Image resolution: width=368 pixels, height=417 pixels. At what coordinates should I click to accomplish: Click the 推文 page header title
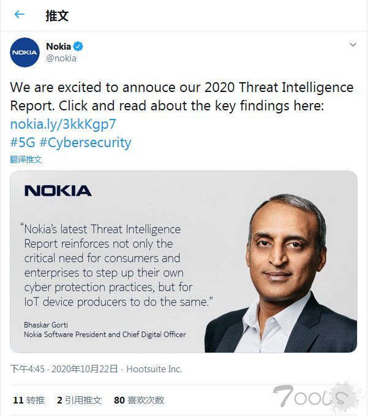coord(57,15)
